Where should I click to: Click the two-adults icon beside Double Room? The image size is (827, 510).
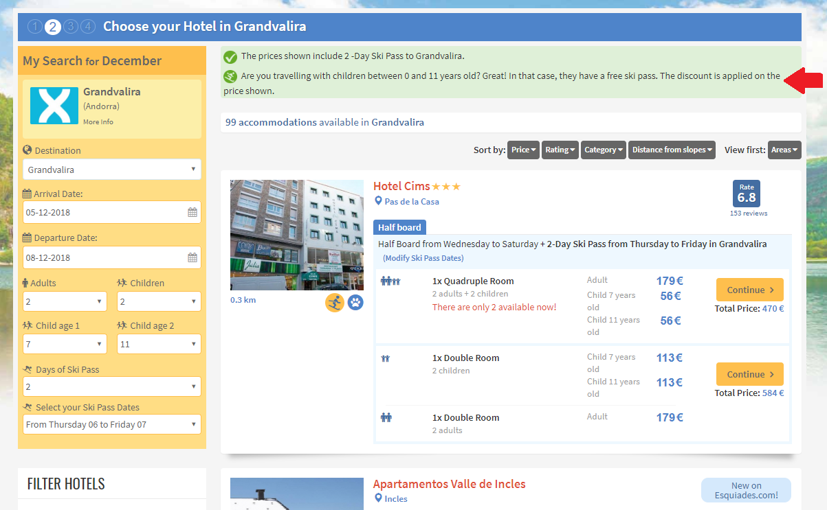(386, 417)
